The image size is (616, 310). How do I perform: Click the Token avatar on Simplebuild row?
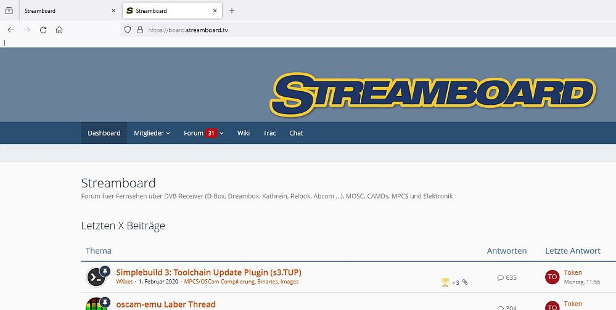[552, 277]
